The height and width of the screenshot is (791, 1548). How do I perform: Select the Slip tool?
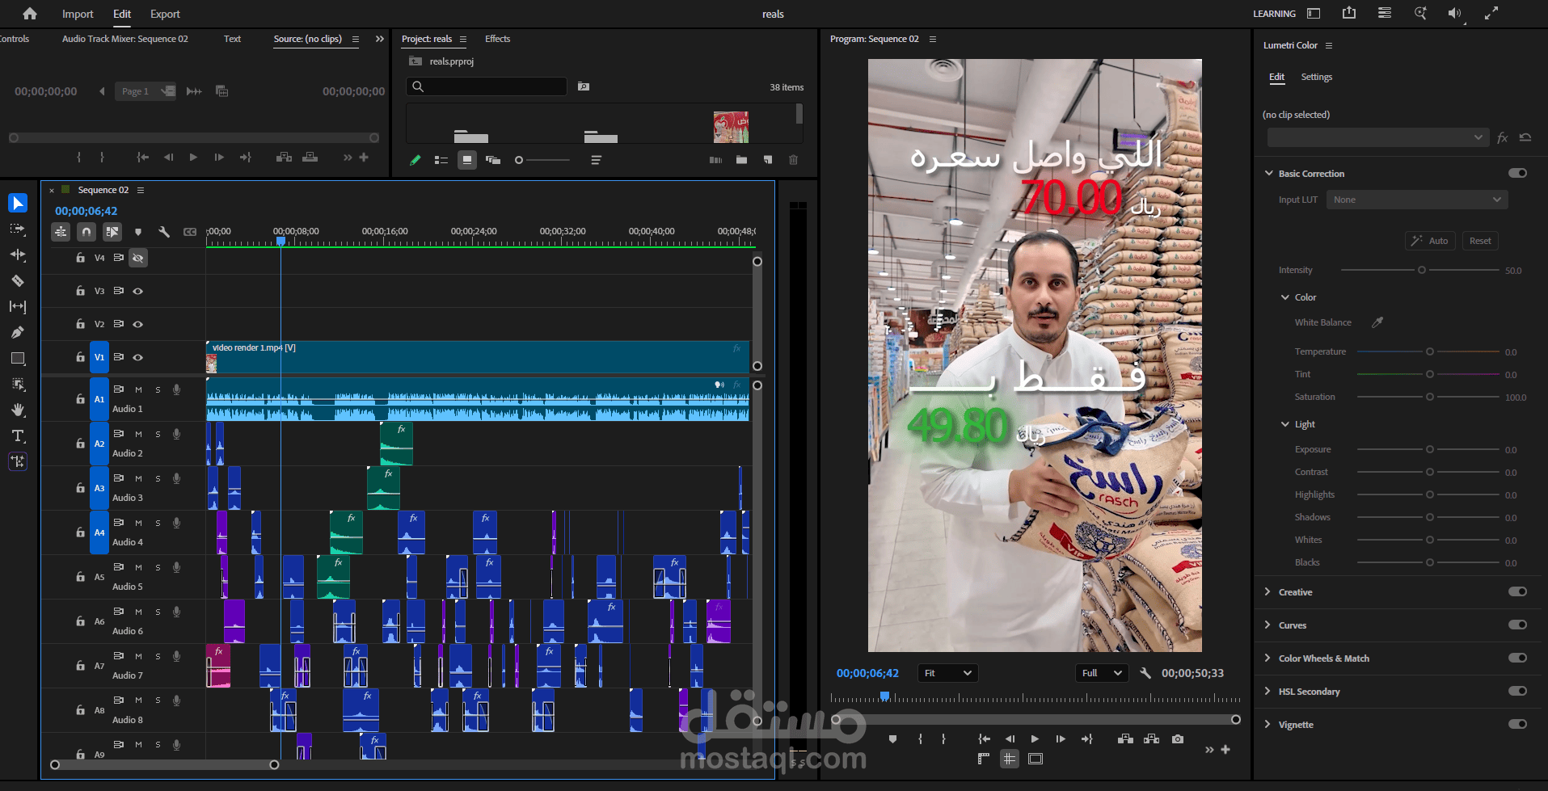tap(18, 306)
